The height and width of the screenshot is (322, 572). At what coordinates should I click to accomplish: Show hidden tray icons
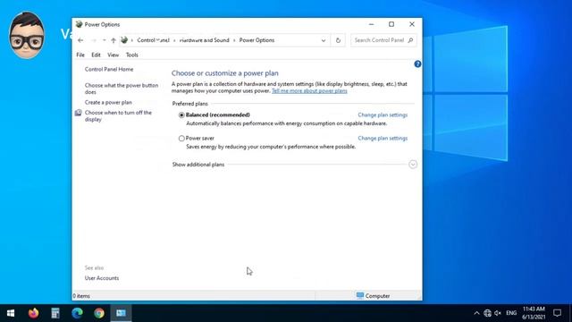(x=476, y=313)
